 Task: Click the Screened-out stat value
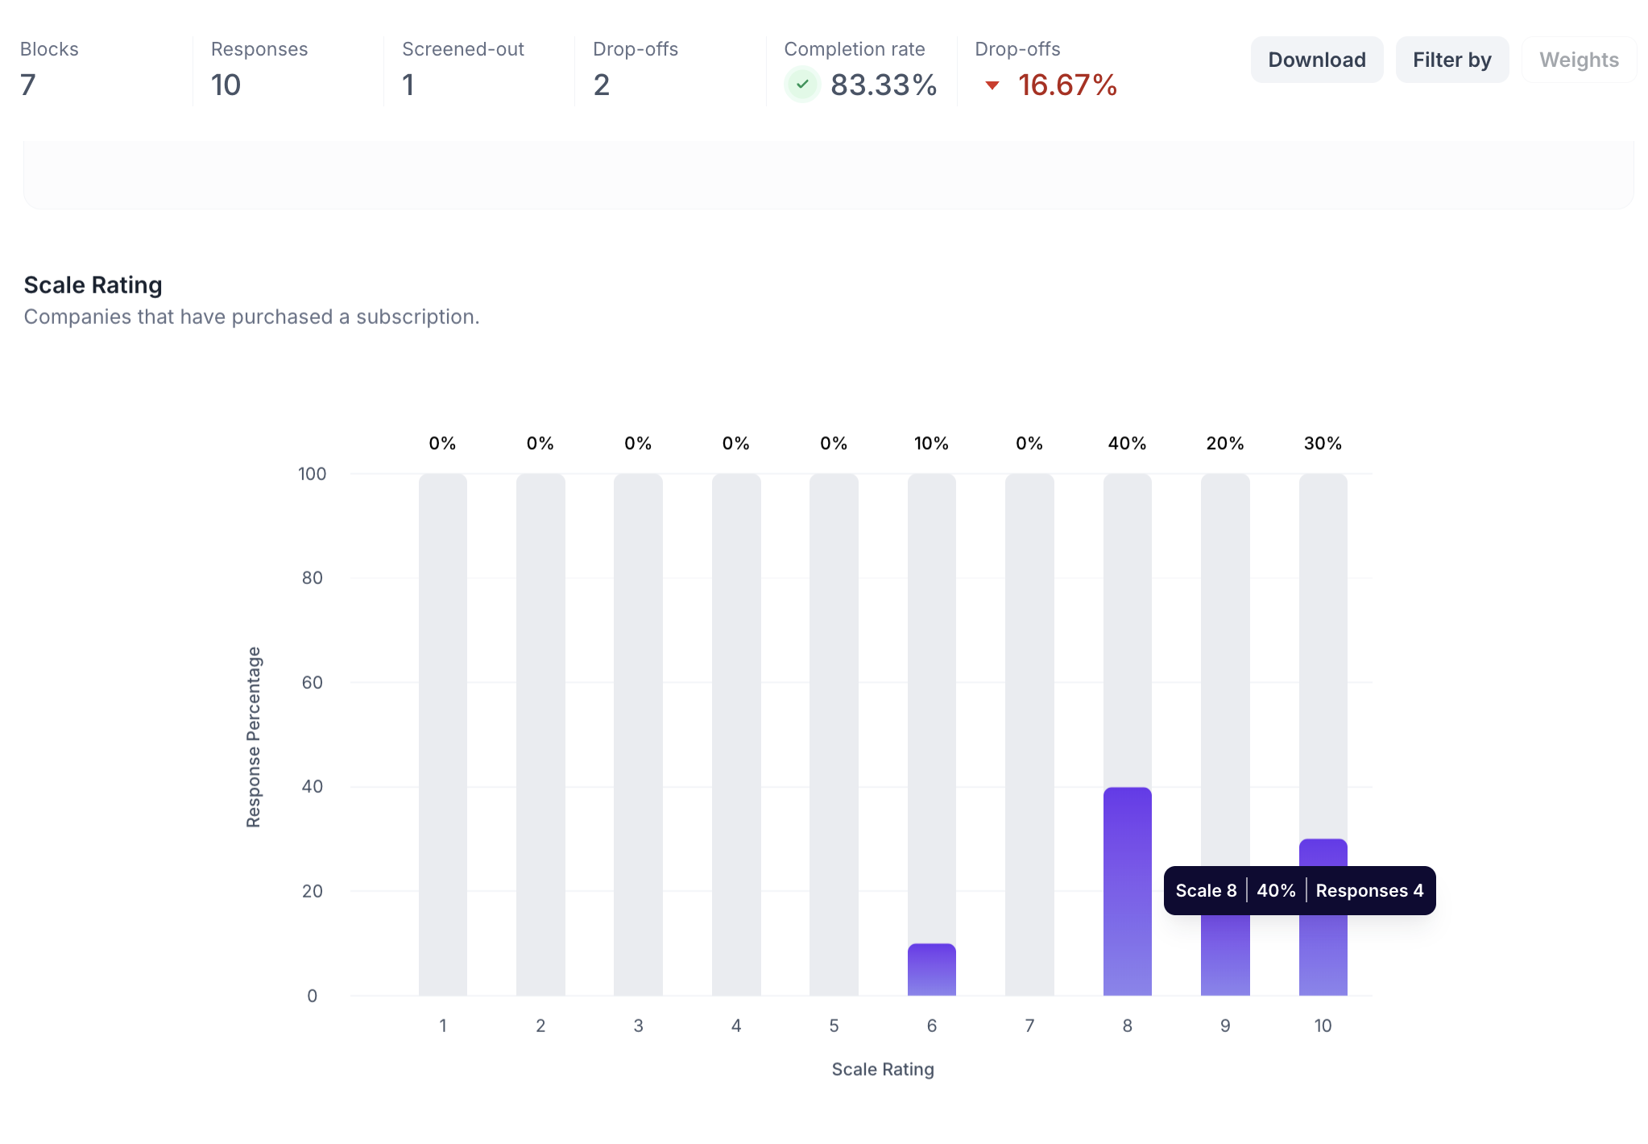coord(408,85)
